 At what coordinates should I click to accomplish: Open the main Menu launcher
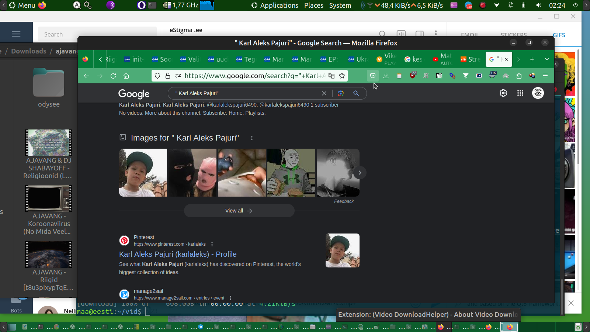pyautogui.click(x=22, y=5)
